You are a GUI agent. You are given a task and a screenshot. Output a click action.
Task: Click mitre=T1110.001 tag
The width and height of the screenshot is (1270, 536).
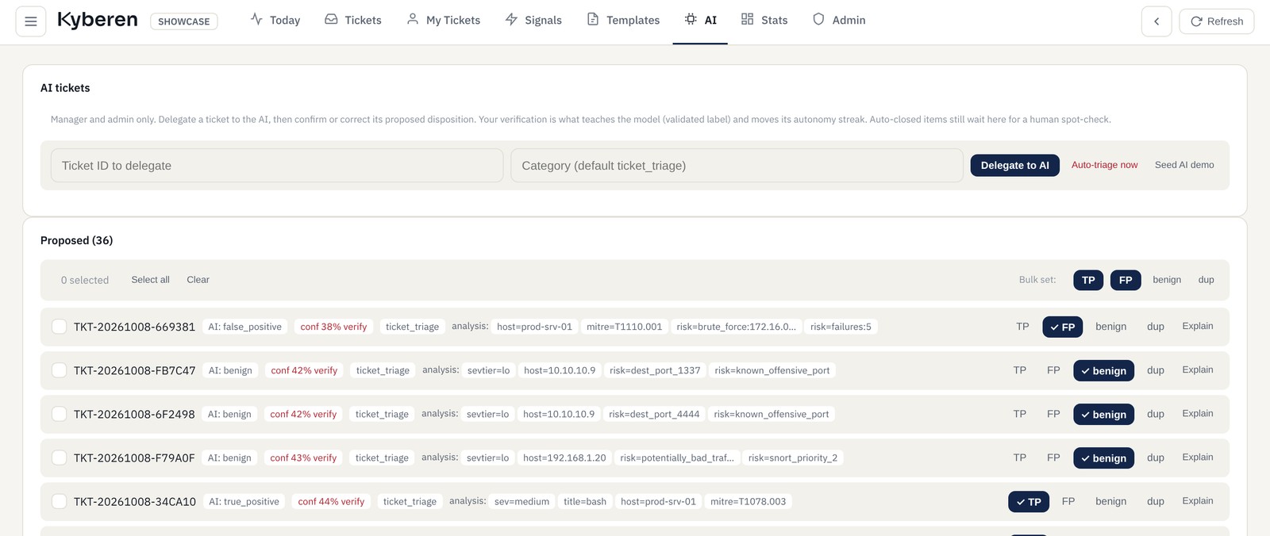624,327
